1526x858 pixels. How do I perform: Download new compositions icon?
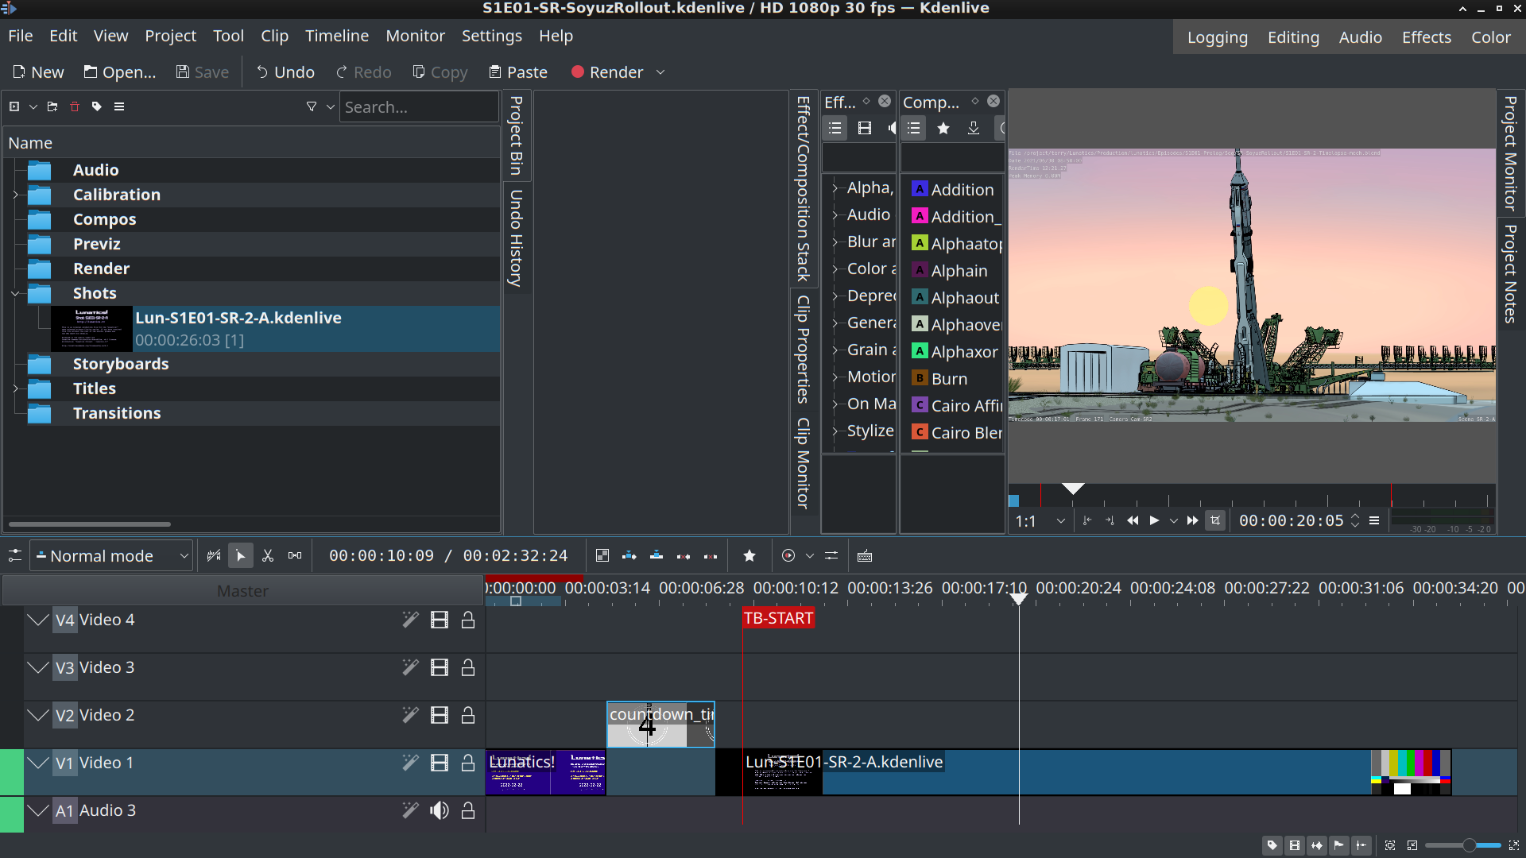pyautogui.click(x=974, y=128)
